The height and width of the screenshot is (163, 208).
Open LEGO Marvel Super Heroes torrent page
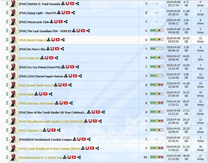[x=41, y=76]
